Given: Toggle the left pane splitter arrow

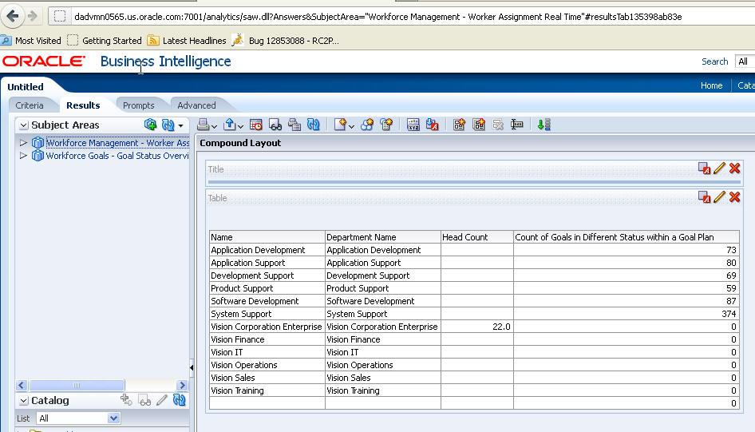Looking at the screenshot, I should 192,367.
